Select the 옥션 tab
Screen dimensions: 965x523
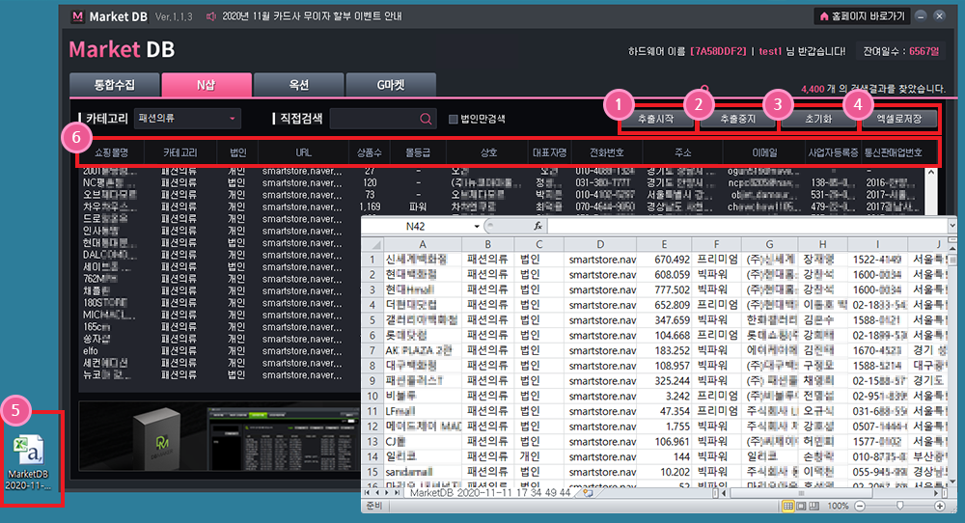coord(298,85)
